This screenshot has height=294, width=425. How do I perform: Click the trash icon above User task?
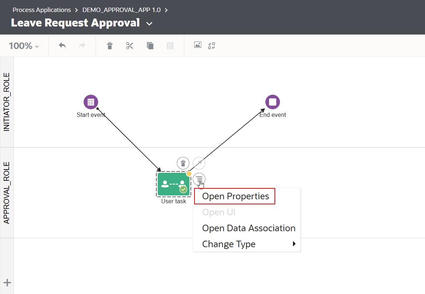183,163
